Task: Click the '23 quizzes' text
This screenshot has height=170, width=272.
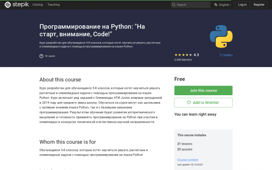Action: (x=185, y=149)
